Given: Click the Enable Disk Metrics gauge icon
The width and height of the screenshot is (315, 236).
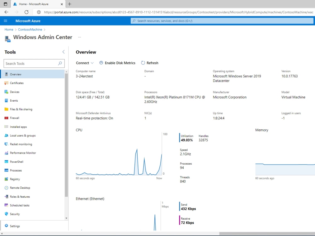Looking at the screenshot, I should click(101, 63).
